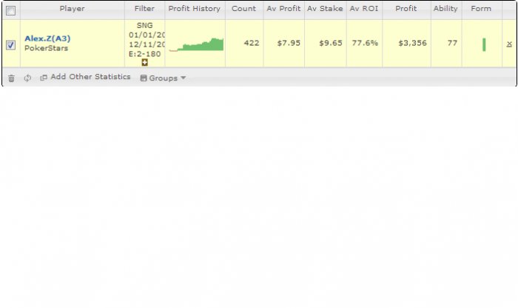Viewport: 518px width, 308px height.
Task: Click Add Other Statistics
Action: (85, 77)
